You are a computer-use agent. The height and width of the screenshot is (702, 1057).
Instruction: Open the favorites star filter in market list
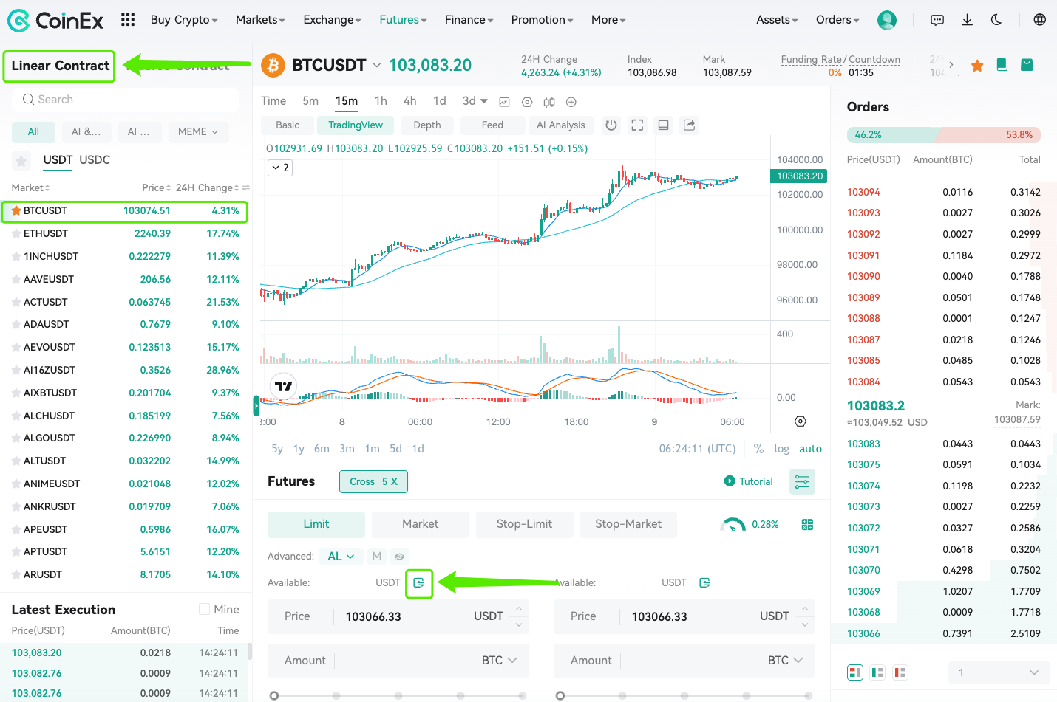click(21, 160)
